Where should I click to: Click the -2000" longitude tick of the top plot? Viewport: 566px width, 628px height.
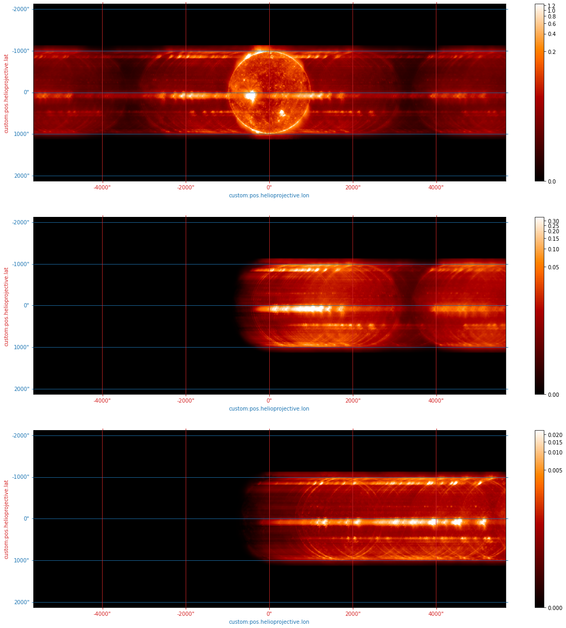click(x=186, y=187)
